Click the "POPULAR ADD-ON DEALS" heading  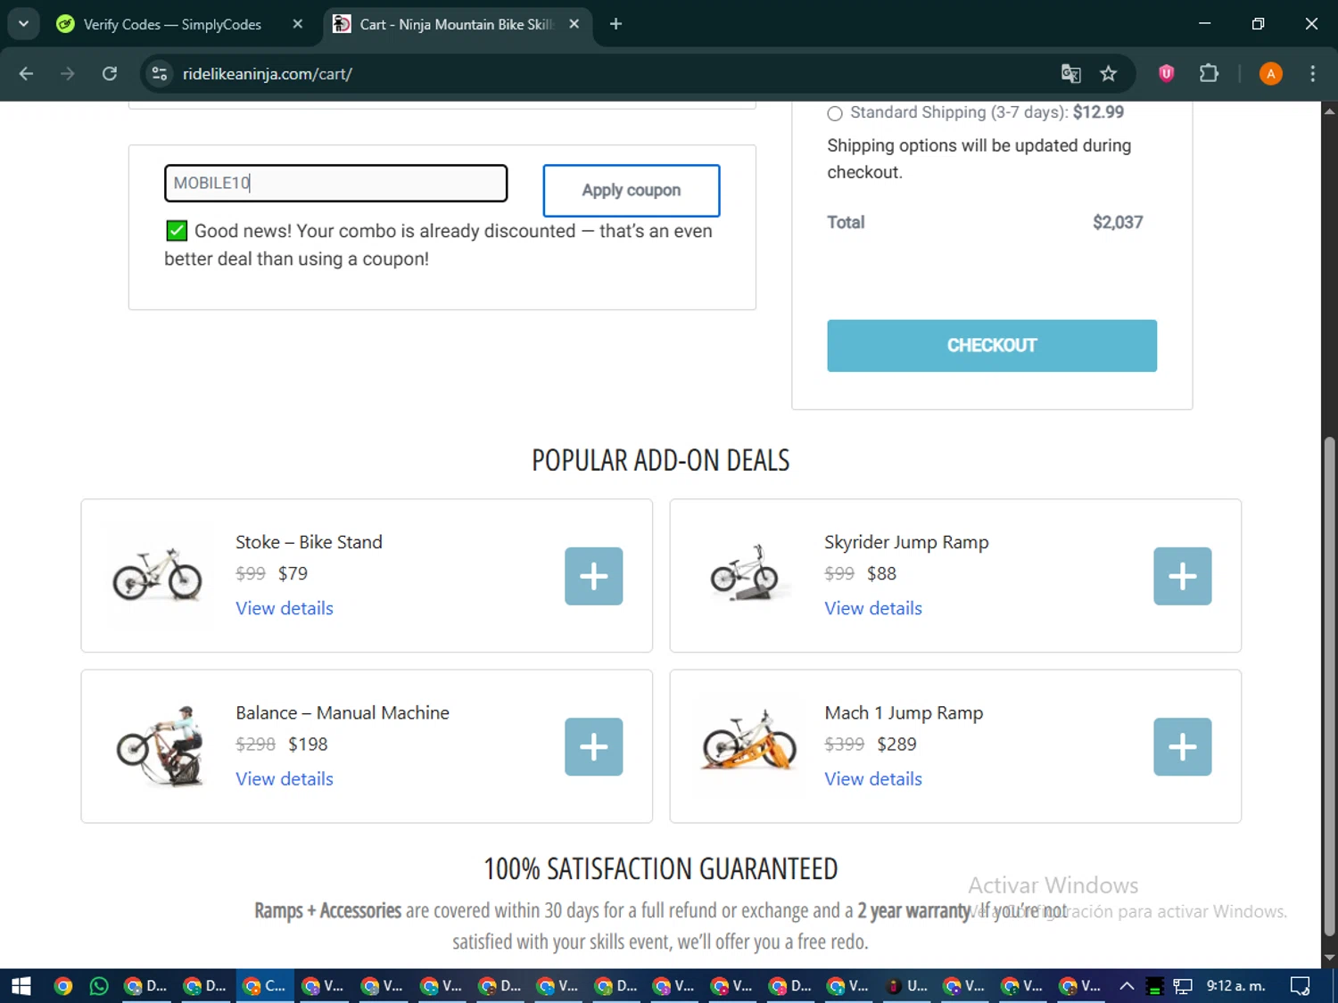click(661, 460)
